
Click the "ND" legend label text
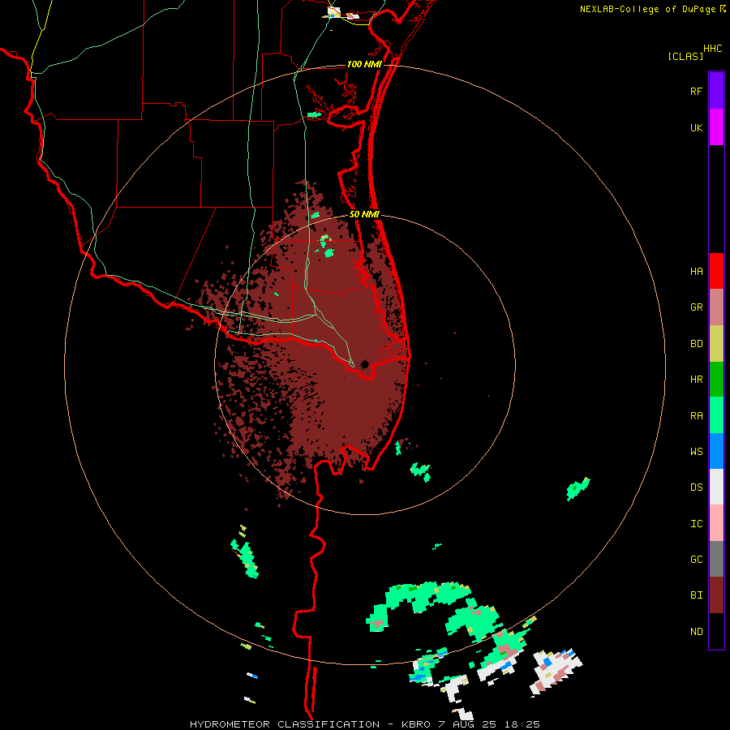pos(696,632)
